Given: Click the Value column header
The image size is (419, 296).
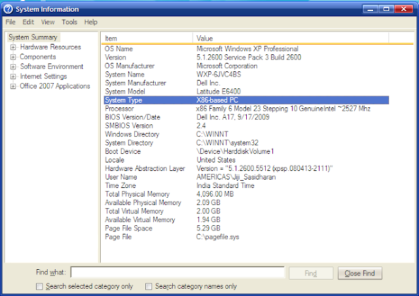Looking at the screenshot, I should coord(291,38).
